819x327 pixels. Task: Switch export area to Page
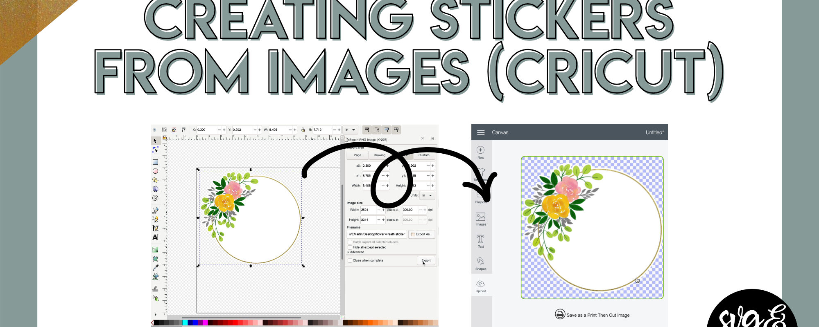pyautogui.click(x=357, y=155)
